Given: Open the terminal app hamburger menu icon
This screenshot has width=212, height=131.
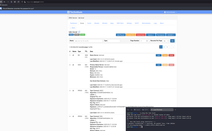Looking at the screenshot, I should click(128, 110).
